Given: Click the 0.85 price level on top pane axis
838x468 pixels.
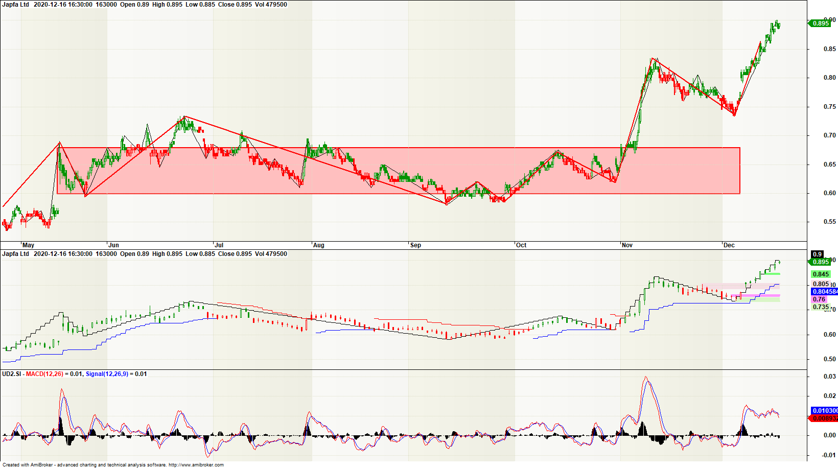Looking at the screenshot, I should click(x=830, y=49).
